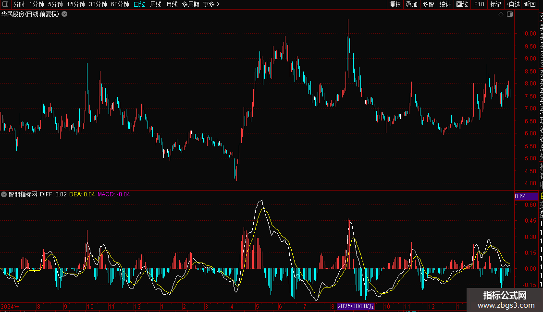
Task: Toggle the right side panel icon
Action: pyautogui.click(x=510, y=14)
